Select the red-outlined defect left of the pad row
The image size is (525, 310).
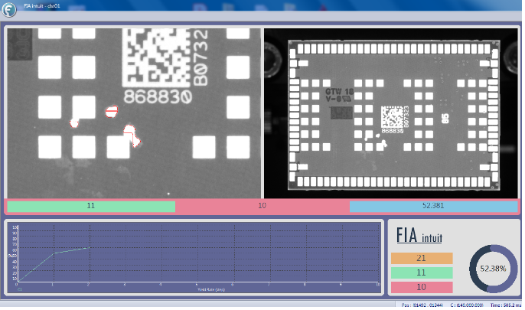pos(75,122)
